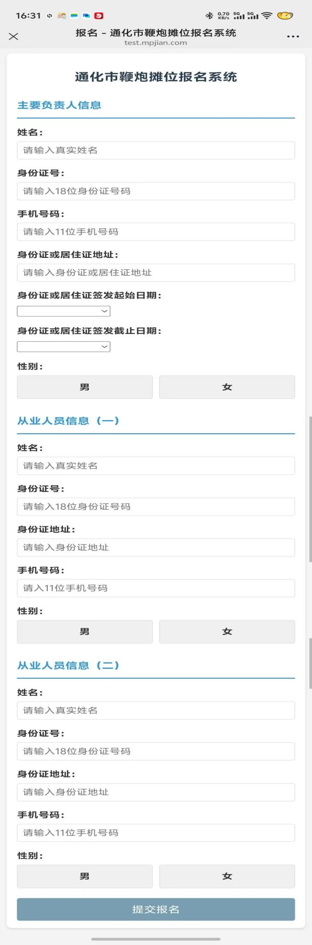Tap the battery indicator icon

(x=285, y=16)
